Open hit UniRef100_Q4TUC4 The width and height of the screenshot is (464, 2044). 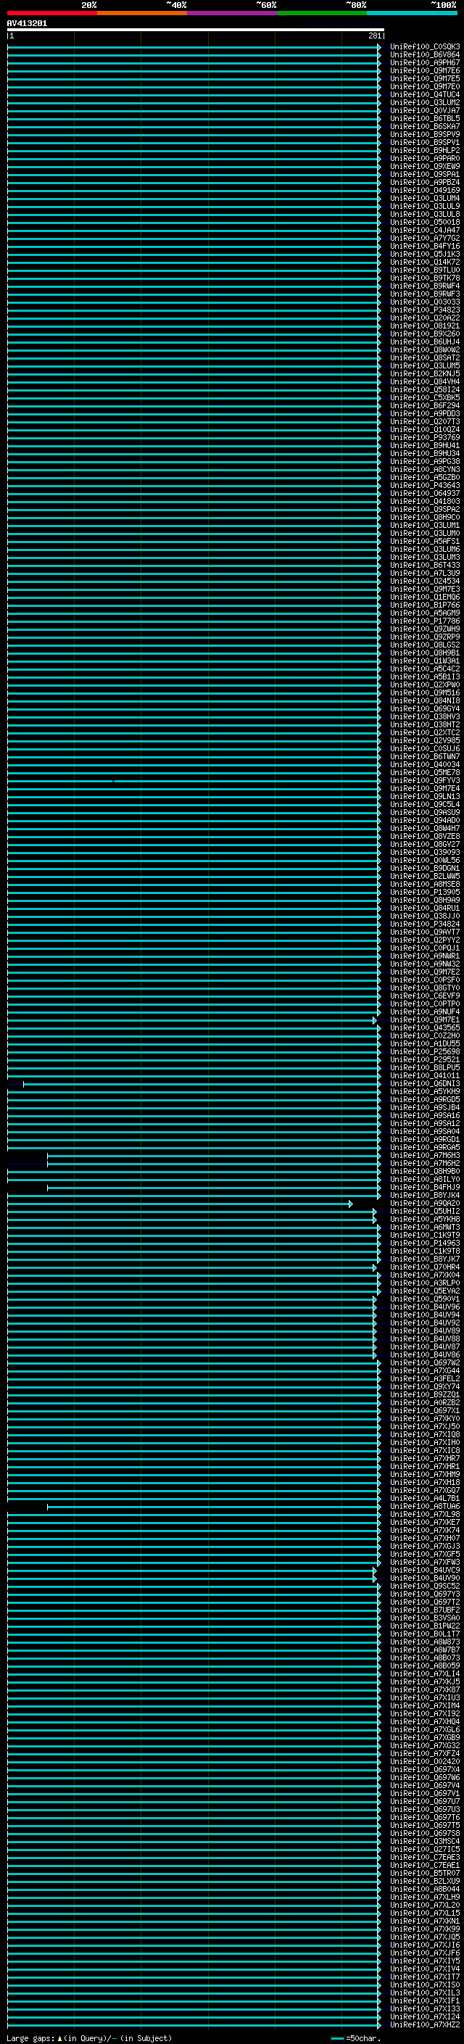pyautogui.click(x=425, y=94)
